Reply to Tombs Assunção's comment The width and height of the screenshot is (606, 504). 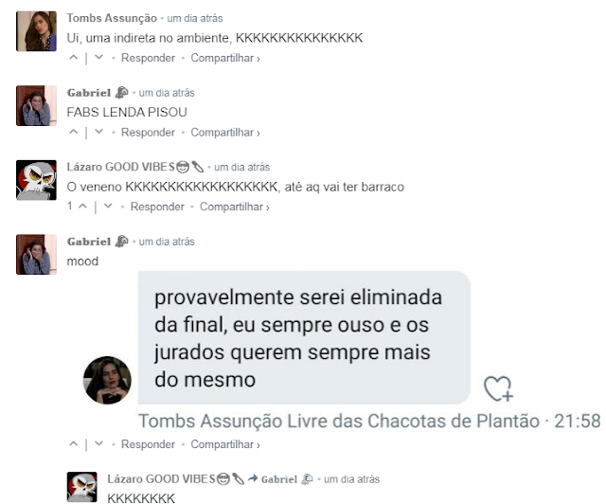(x=148, y=58)
